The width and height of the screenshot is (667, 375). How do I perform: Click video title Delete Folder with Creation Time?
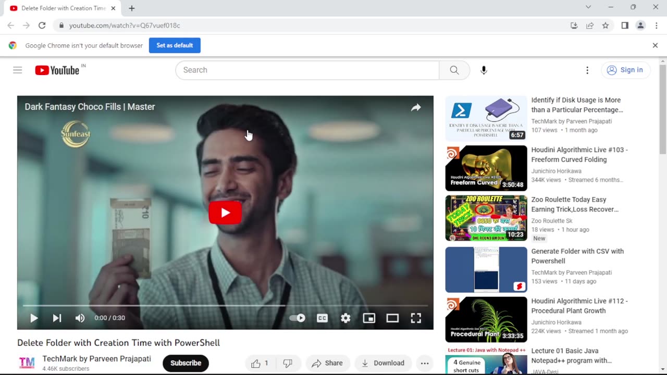coord(118,343)
